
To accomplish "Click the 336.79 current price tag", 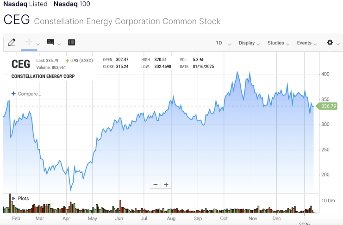I will 328,106.
